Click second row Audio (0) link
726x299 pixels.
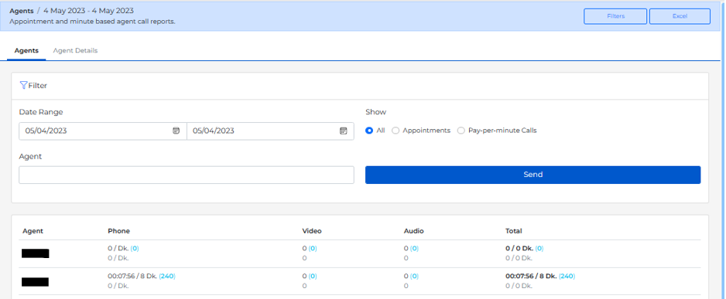coord(414,277)
